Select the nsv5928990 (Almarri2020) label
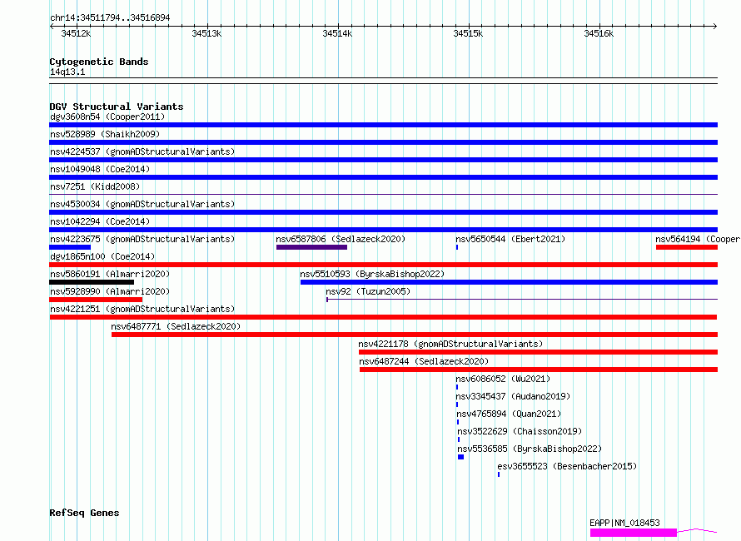Viewport: 741px width, 541px height. (x=110, y=291)
